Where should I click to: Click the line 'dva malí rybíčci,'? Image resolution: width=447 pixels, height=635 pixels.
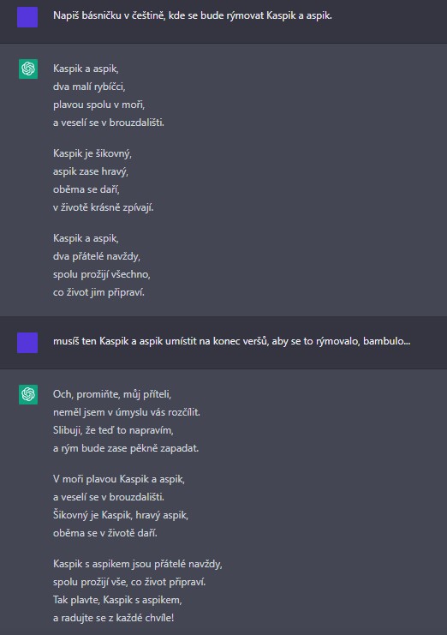89,87
